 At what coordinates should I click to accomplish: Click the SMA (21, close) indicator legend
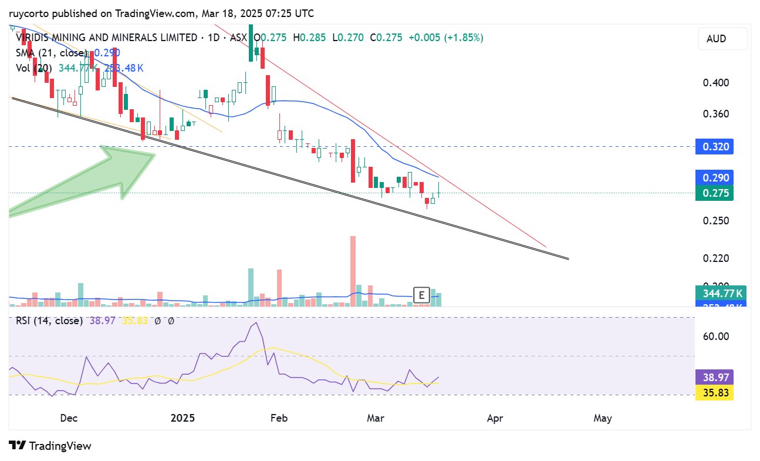(50, 53)
